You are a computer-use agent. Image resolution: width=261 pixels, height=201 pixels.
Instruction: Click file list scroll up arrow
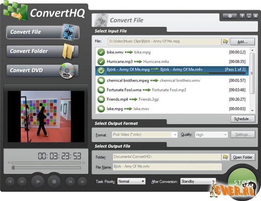pos(252,50)
